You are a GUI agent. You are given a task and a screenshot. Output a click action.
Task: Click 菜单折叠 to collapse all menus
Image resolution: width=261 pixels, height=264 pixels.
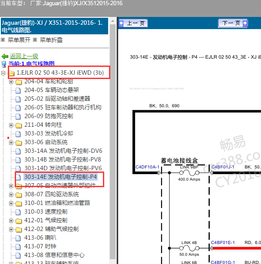point(51,40)
